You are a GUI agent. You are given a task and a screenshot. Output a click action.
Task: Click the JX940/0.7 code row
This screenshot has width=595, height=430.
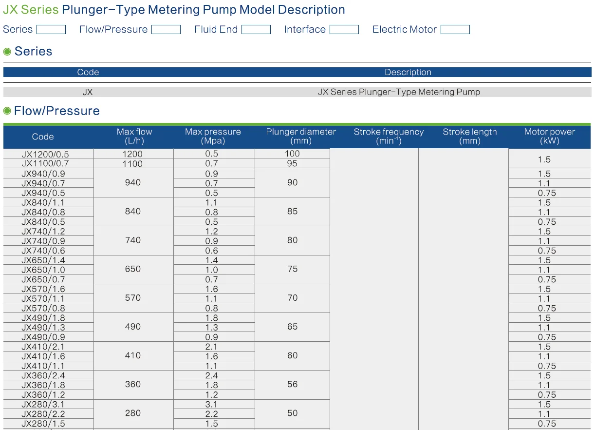[49, 183]
